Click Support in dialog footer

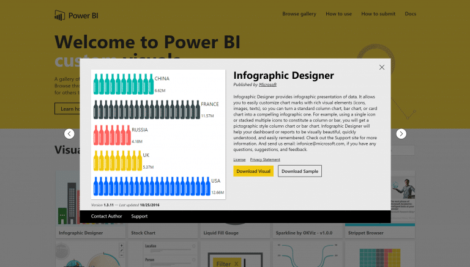140,216
